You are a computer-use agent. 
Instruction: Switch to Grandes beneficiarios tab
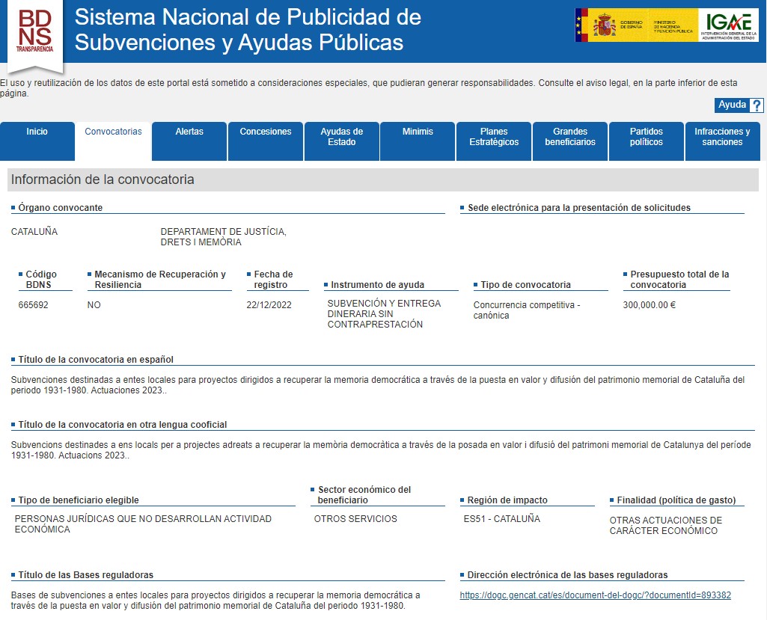[x=570, y=137]
